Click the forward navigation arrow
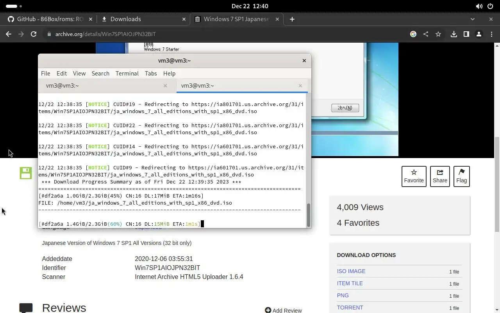 (21, 34)
